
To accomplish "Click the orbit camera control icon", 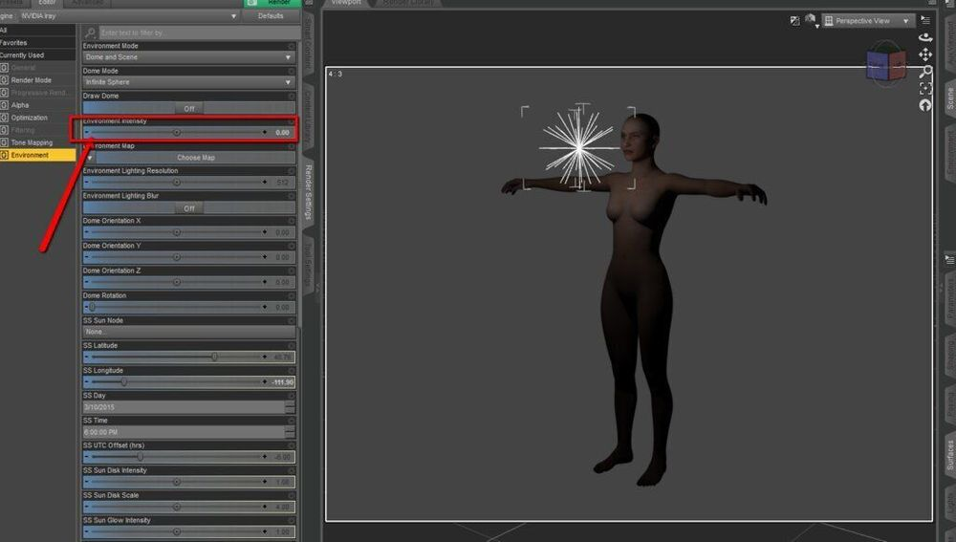I will 925,37.
